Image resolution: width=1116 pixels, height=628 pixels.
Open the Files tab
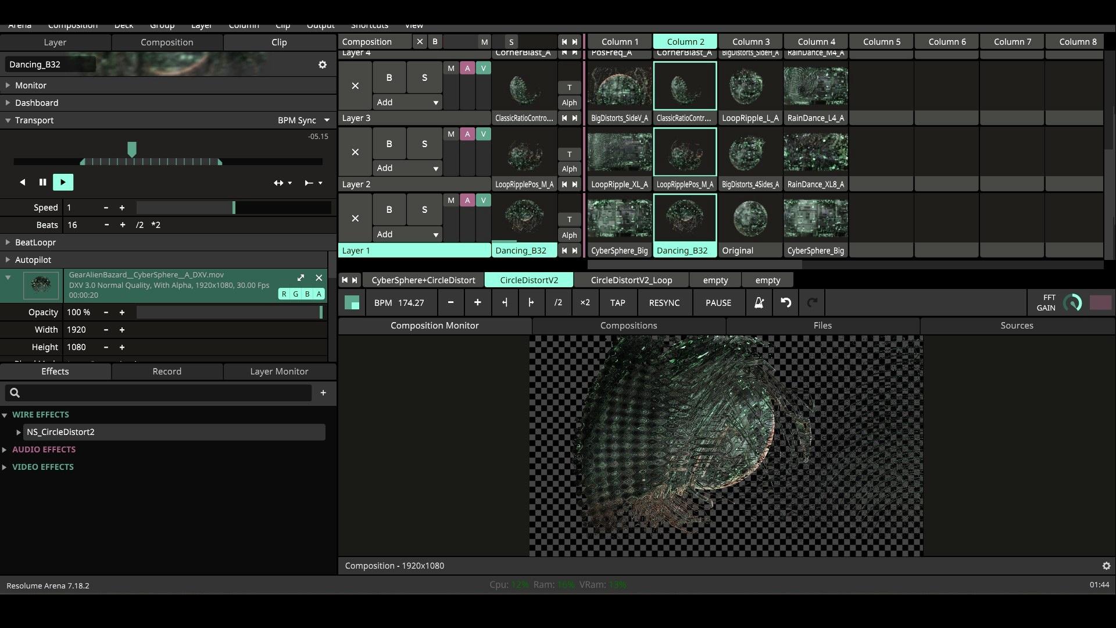(822, 326)
